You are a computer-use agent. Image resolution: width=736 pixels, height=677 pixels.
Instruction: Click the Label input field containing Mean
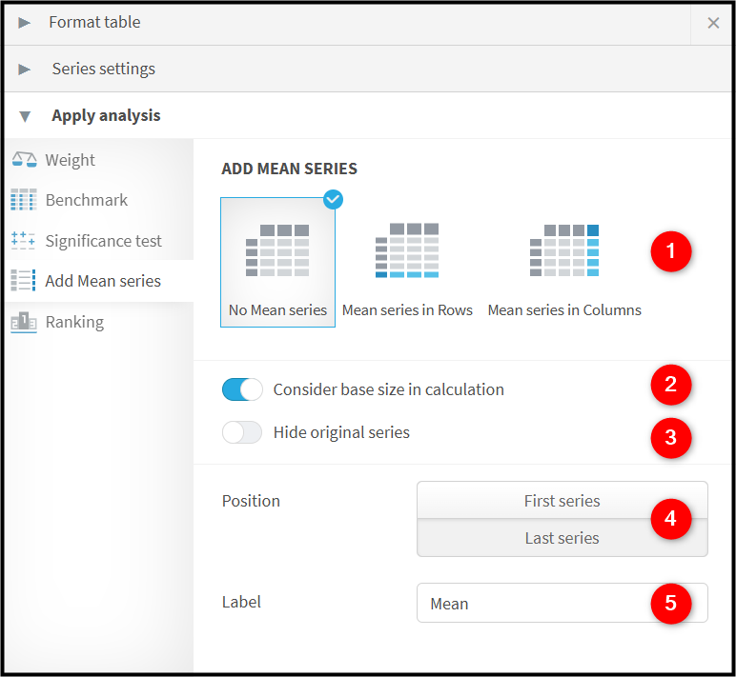coord(562,603)
